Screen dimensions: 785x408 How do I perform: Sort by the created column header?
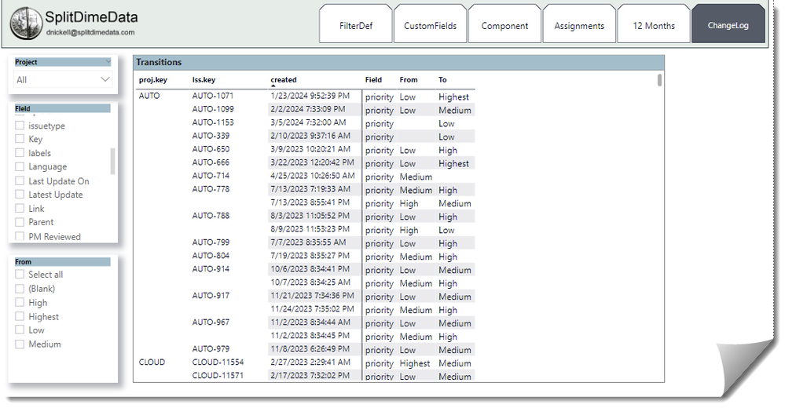284,79
